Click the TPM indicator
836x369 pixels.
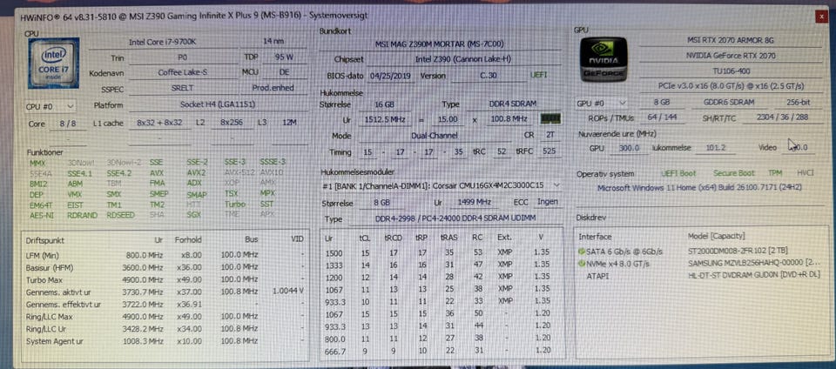[x=775, y=173]
